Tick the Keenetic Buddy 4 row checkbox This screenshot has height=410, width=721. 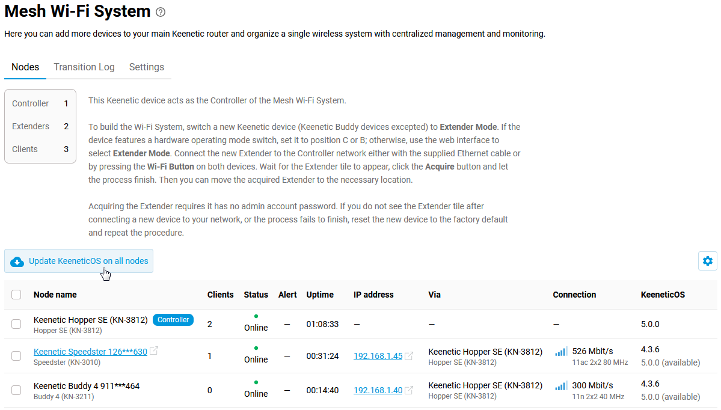[x=16, y=390]
